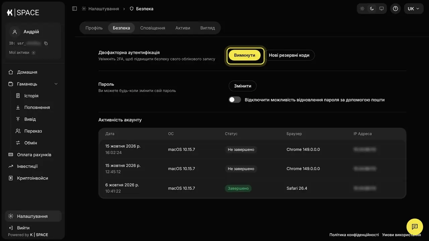Click the Гаманець wallet icon
Image resolution: width=429 pixels, height=241 pixels.
[11, 84]
